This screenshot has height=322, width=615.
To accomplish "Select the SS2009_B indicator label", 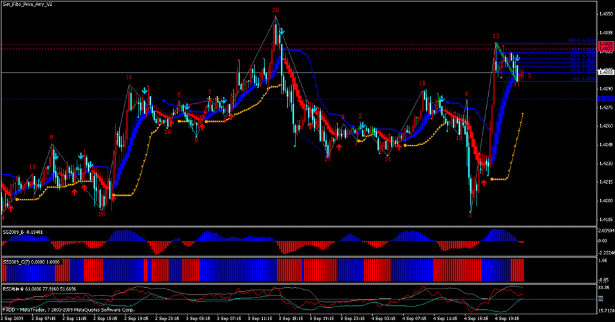I will (23, 230).
